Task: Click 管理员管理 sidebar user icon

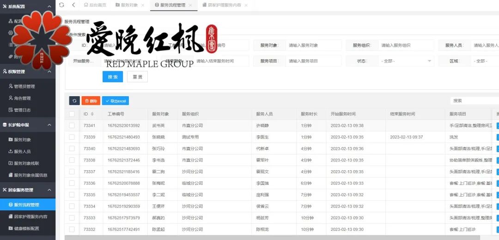Action: [x=11, y=86]
